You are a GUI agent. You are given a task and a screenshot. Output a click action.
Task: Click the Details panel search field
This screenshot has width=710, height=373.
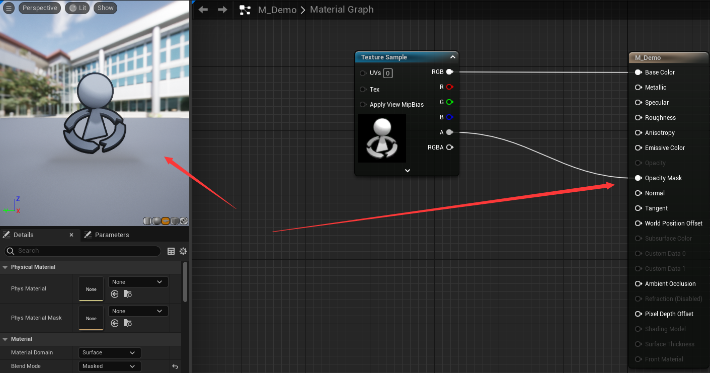pyautogui.click(x=86, y=251)
